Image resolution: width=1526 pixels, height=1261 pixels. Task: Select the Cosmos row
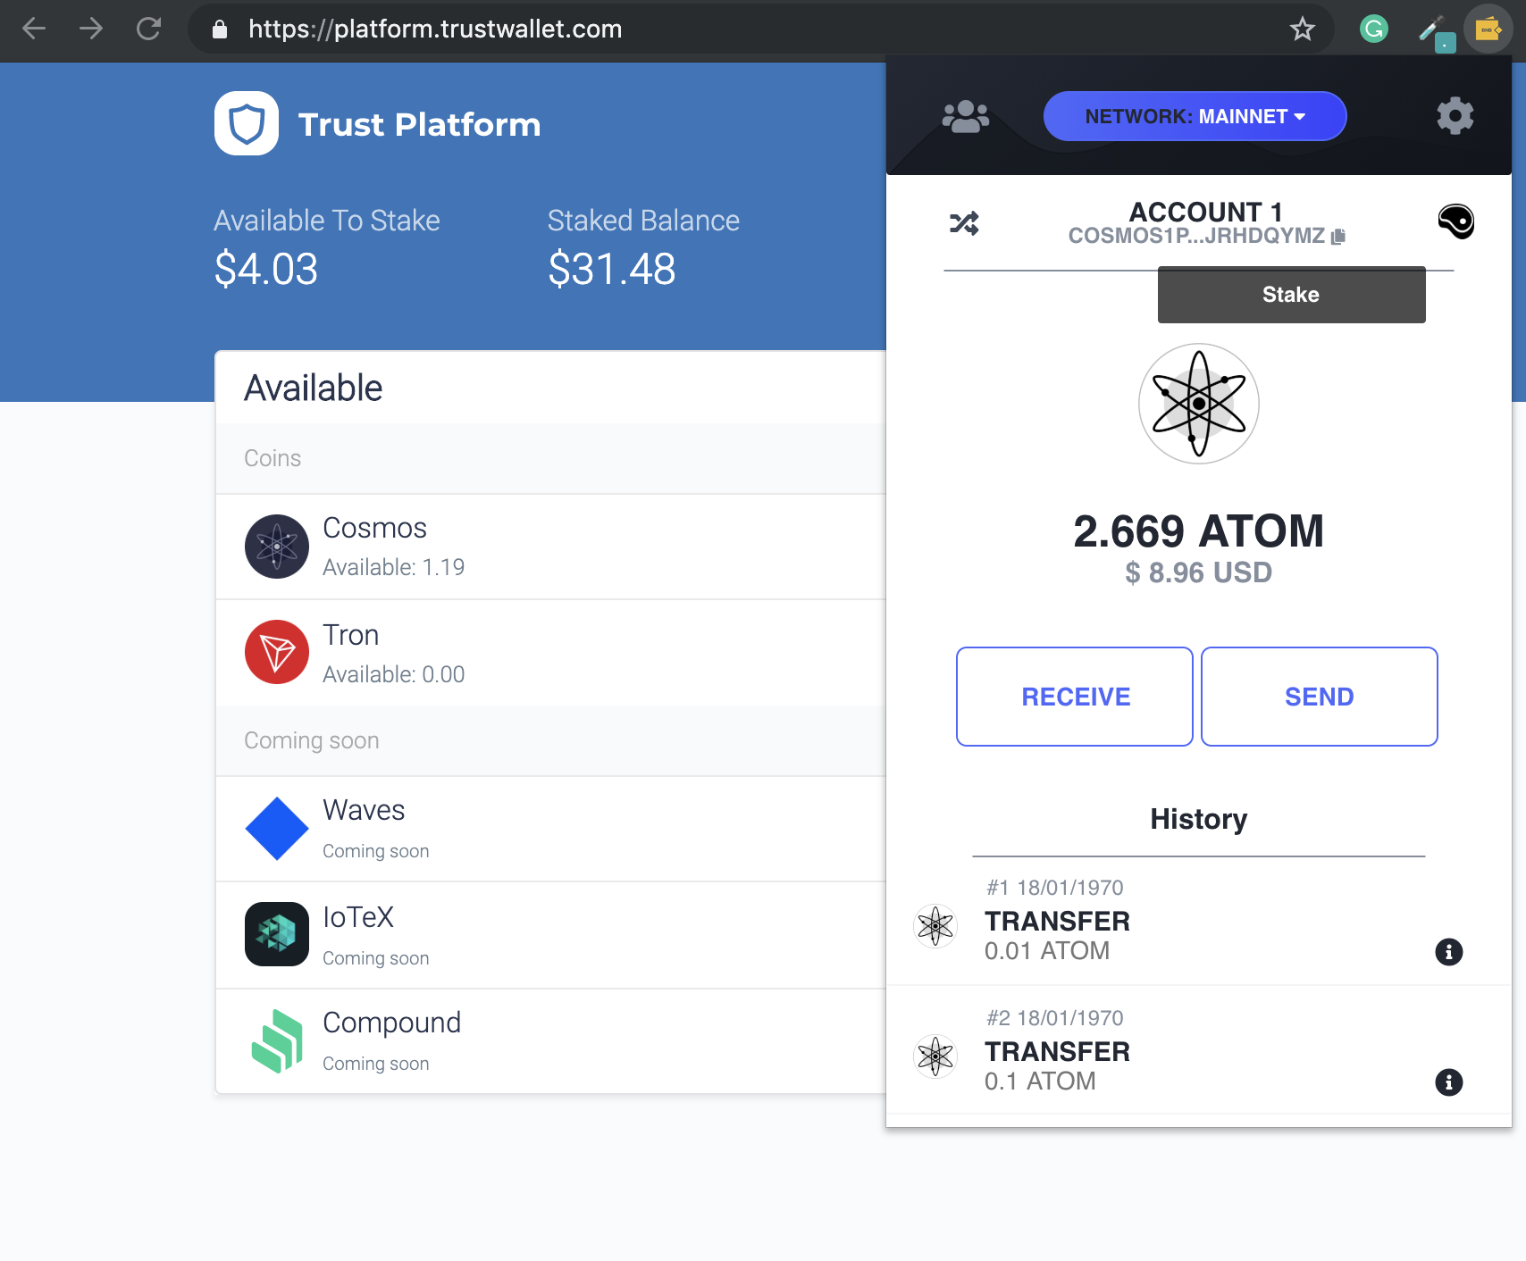[x=550, y=547]
